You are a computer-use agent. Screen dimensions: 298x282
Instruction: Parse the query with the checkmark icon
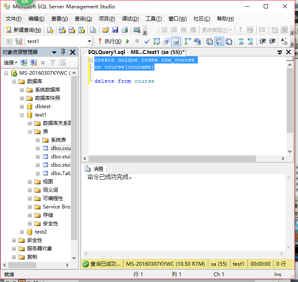point(147,41)
